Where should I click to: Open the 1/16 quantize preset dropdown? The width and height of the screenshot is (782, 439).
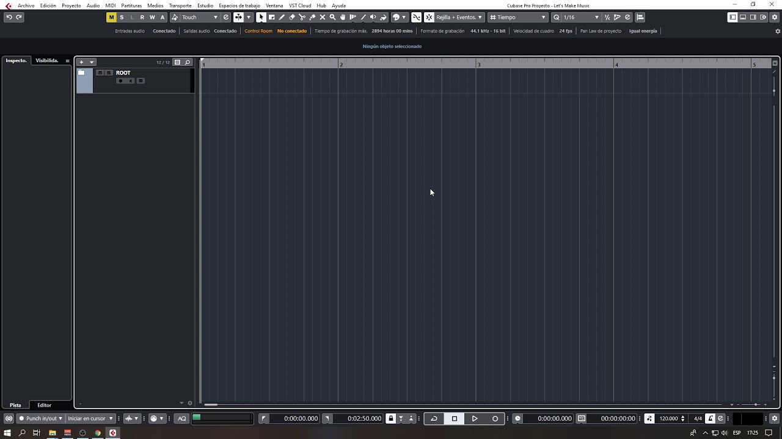click(581, 17)
